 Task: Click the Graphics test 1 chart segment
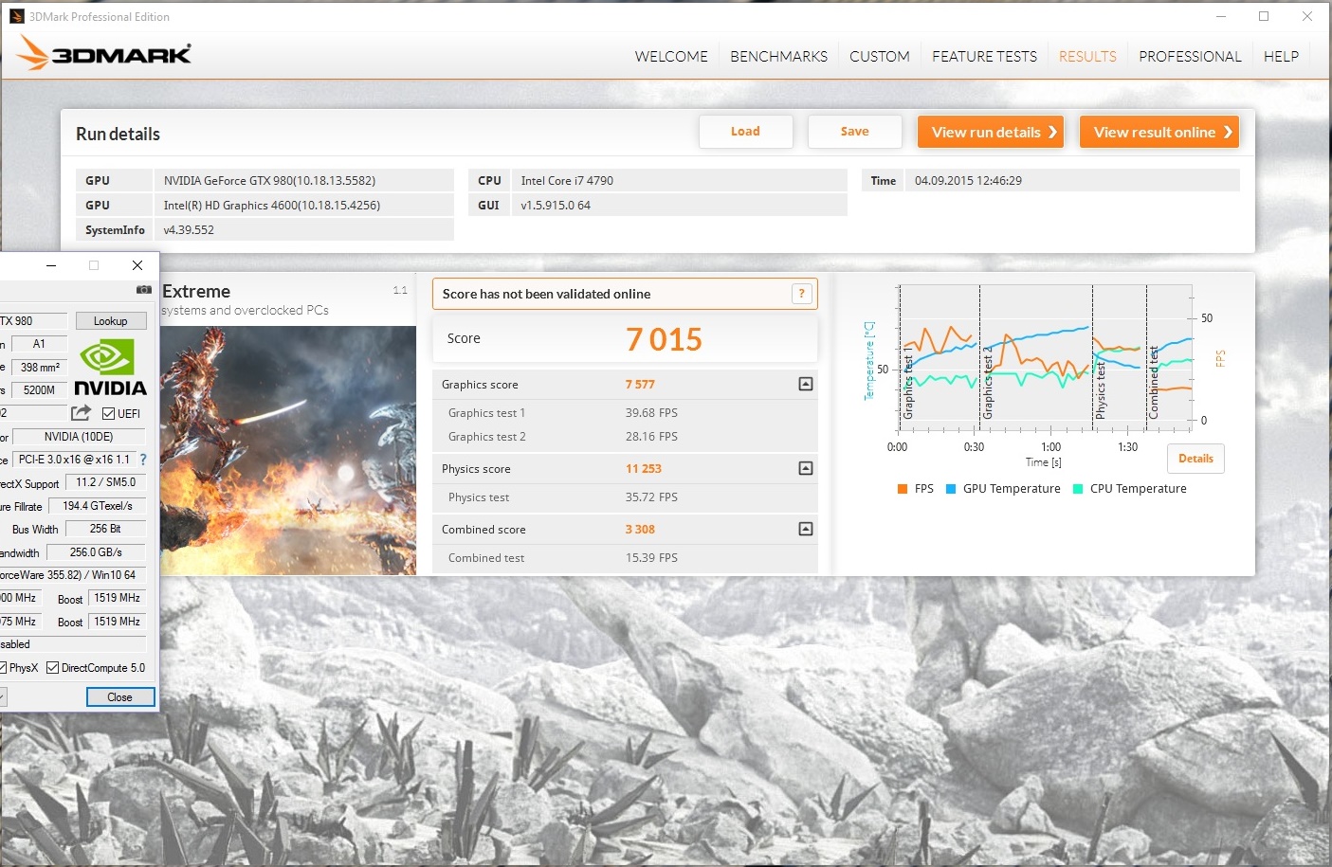[x=939, y=358]
